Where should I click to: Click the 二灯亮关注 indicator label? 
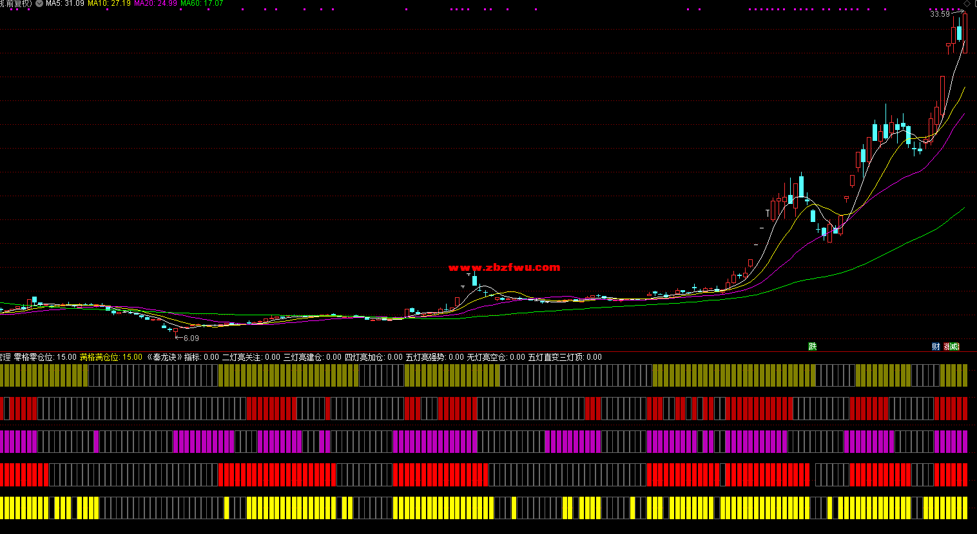[251, 357]
